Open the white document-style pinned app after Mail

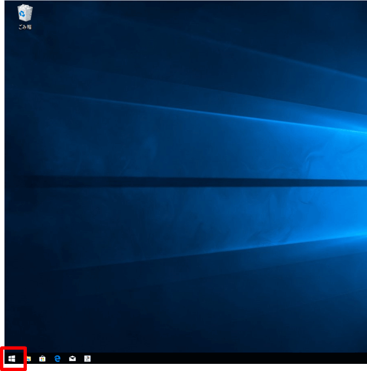coord(87,359)
